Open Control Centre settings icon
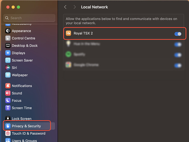 pyautogui.click(x=8, y=38)
